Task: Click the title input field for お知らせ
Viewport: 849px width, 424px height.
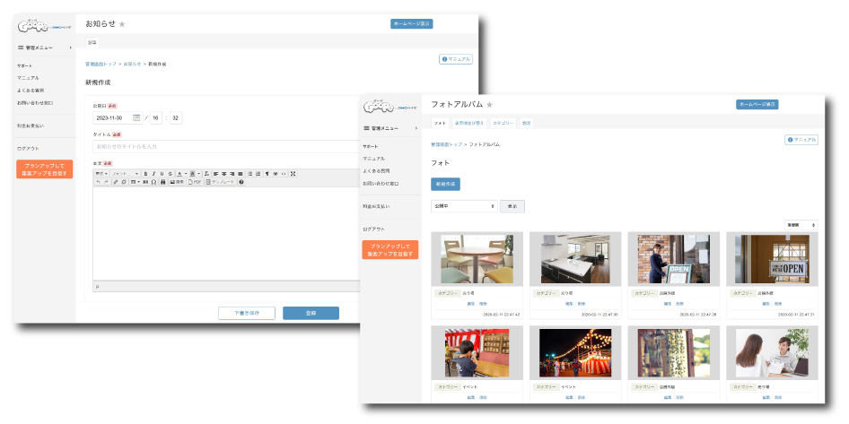Action: 227,146
